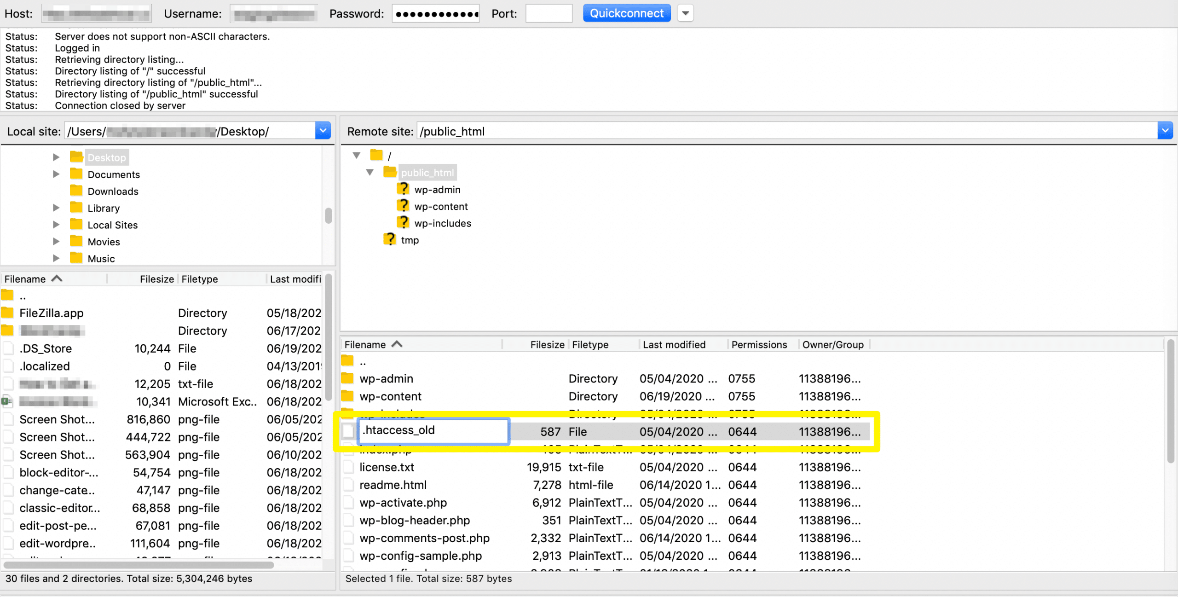This screenshot has height=597, width=1178.
Task: Click the wp-content folder icon in remote file list
Action: point(347,396)
